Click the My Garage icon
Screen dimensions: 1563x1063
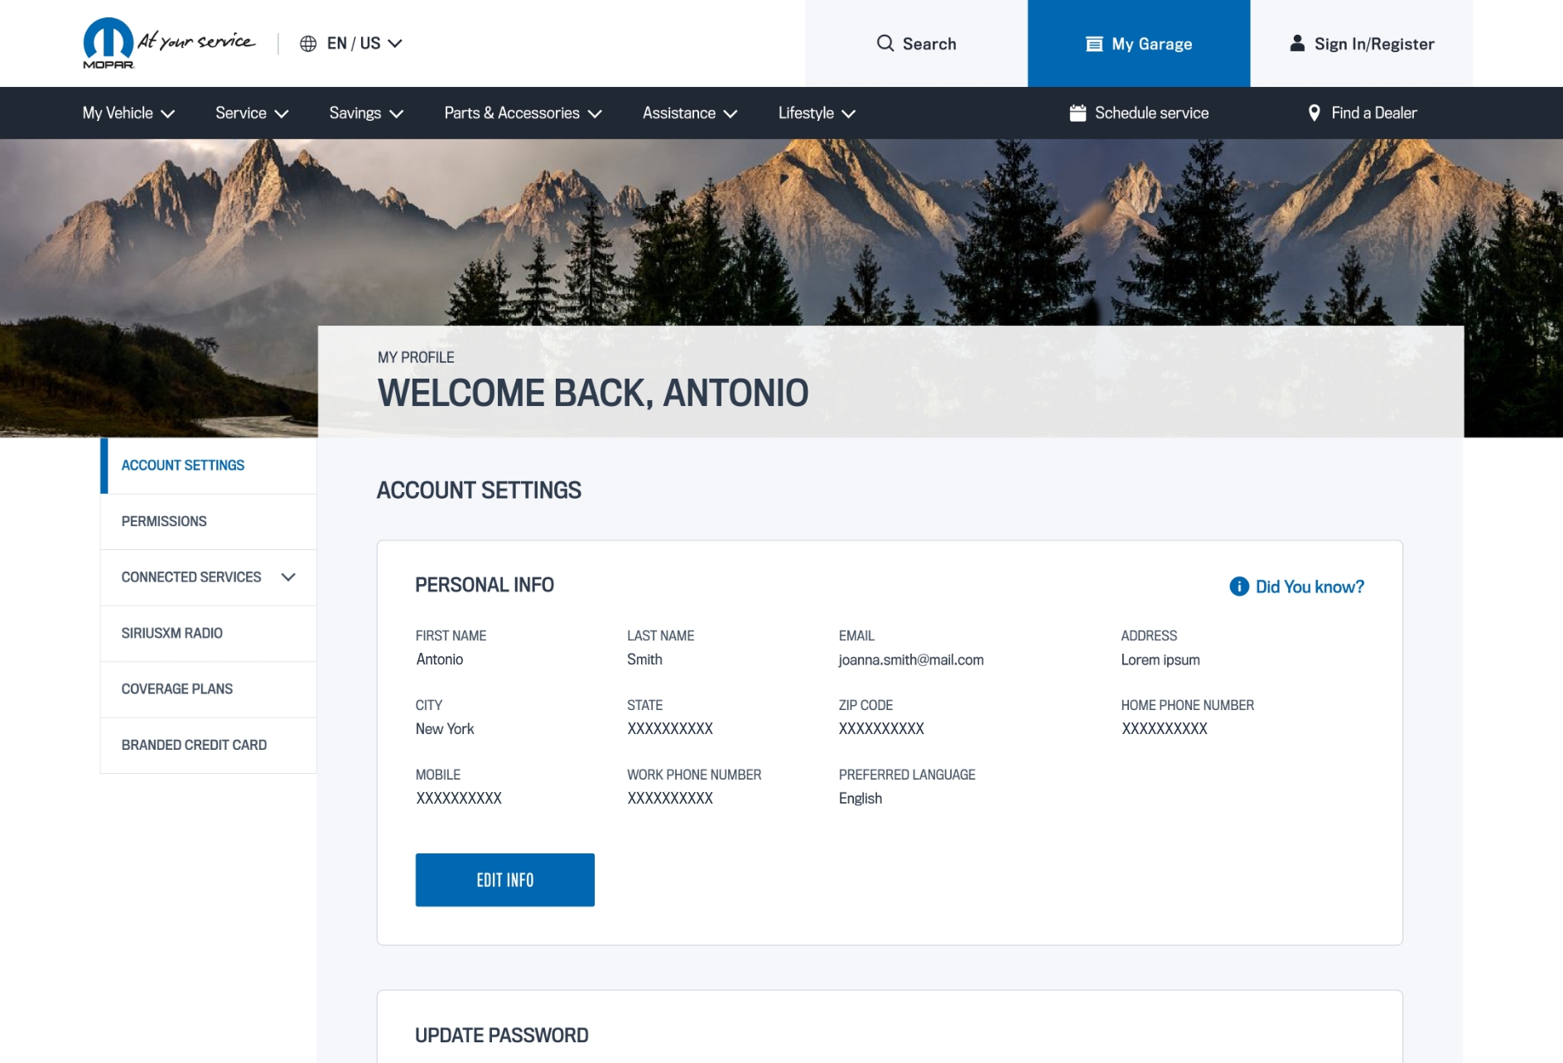[x=1094, y=44]
